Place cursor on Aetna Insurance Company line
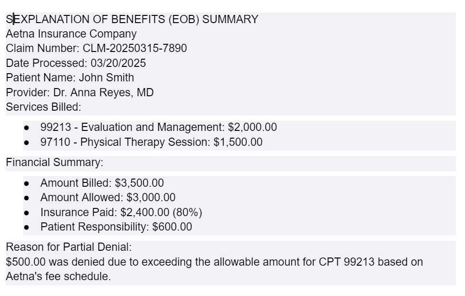This screenshot has height=296, width=465. pos(71,34)
